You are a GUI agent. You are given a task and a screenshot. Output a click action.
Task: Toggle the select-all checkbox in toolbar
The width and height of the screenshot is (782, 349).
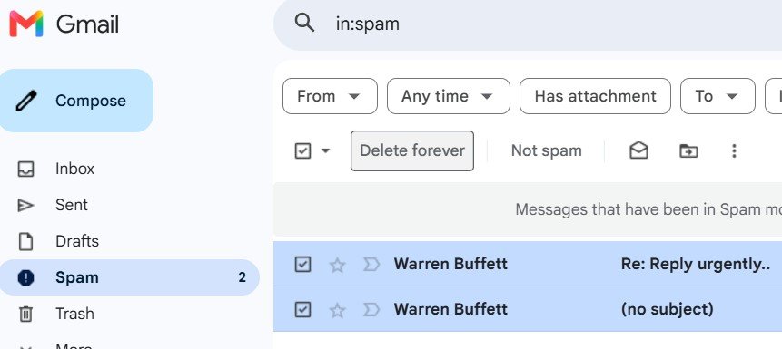pyautogui.click(x=302, y=150)
